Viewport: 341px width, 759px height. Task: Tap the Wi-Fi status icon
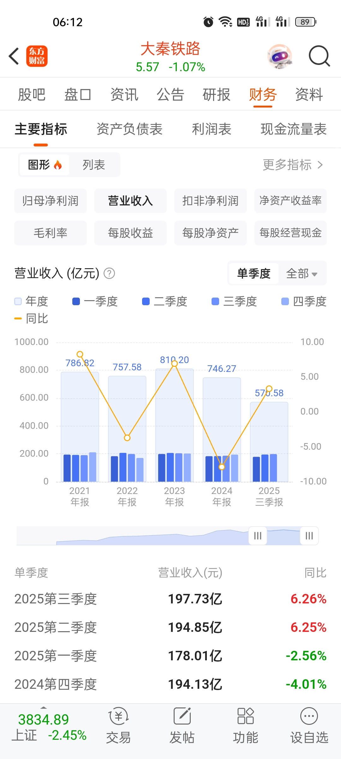pyautogui.click(x=226, y=22)
